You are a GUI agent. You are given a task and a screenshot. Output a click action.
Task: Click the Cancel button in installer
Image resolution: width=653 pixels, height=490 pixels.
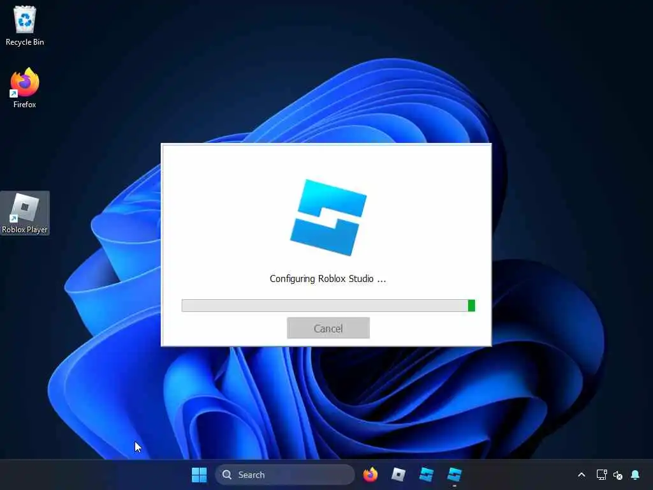tap(328, 328)
